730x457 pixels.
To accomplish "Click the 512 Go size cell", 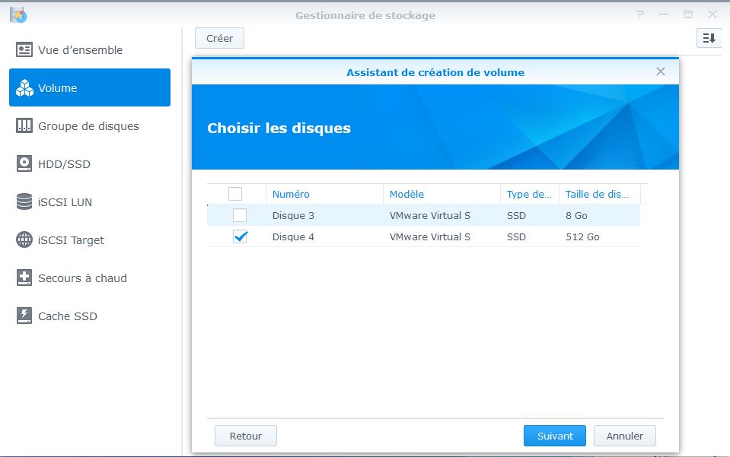I will pyautogui.click(x=582, y=236).
